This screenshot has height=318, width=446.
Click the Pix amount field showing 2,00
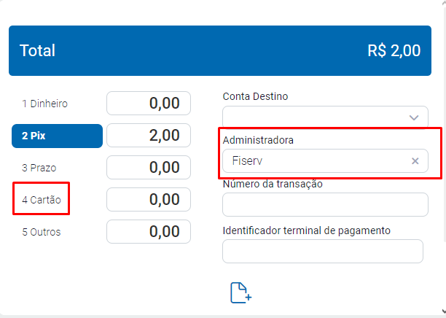click(149, 135)
